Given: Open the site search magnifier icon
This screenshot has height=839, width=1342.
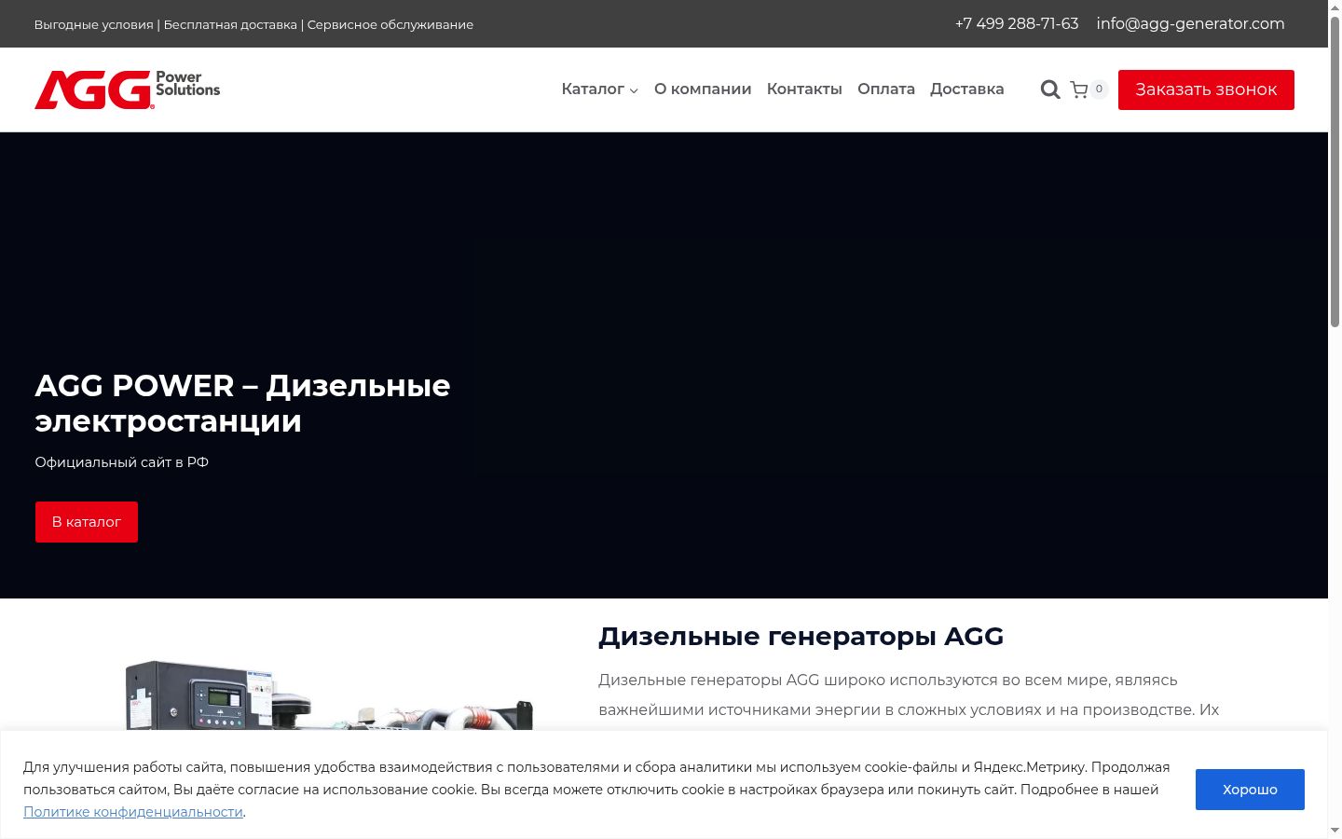Looking at the screenshot, I should point(1050,89).
